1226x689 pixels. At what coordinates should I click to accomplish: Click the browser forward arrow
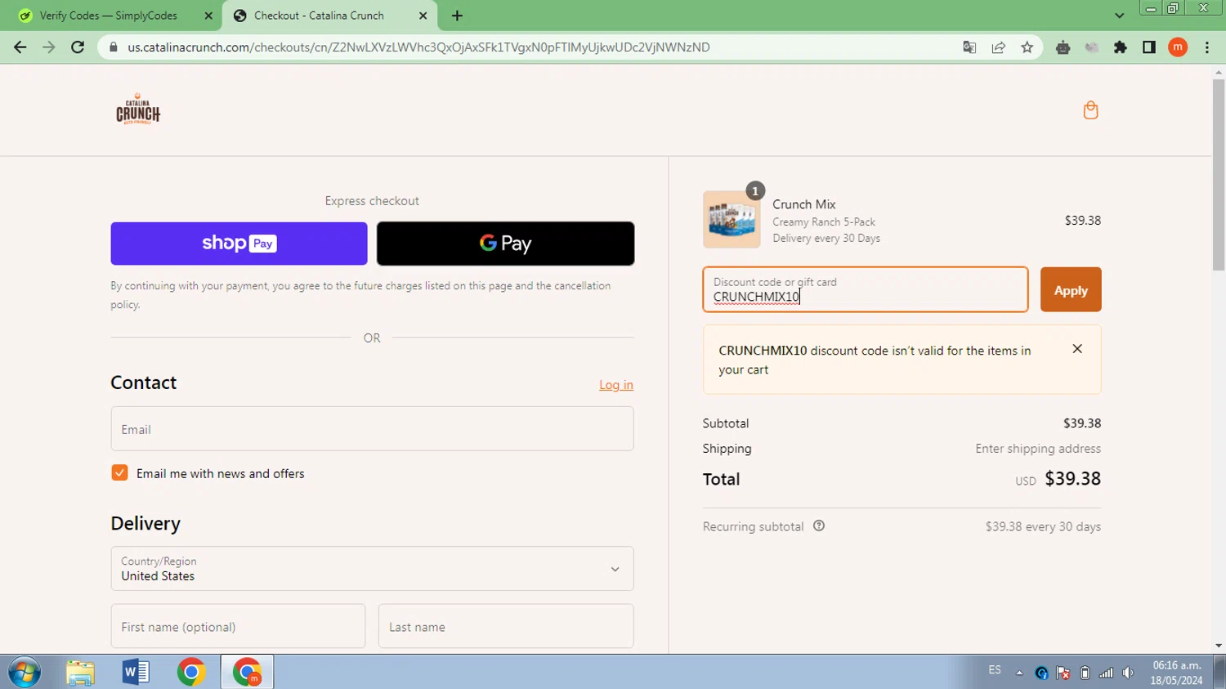49,47
